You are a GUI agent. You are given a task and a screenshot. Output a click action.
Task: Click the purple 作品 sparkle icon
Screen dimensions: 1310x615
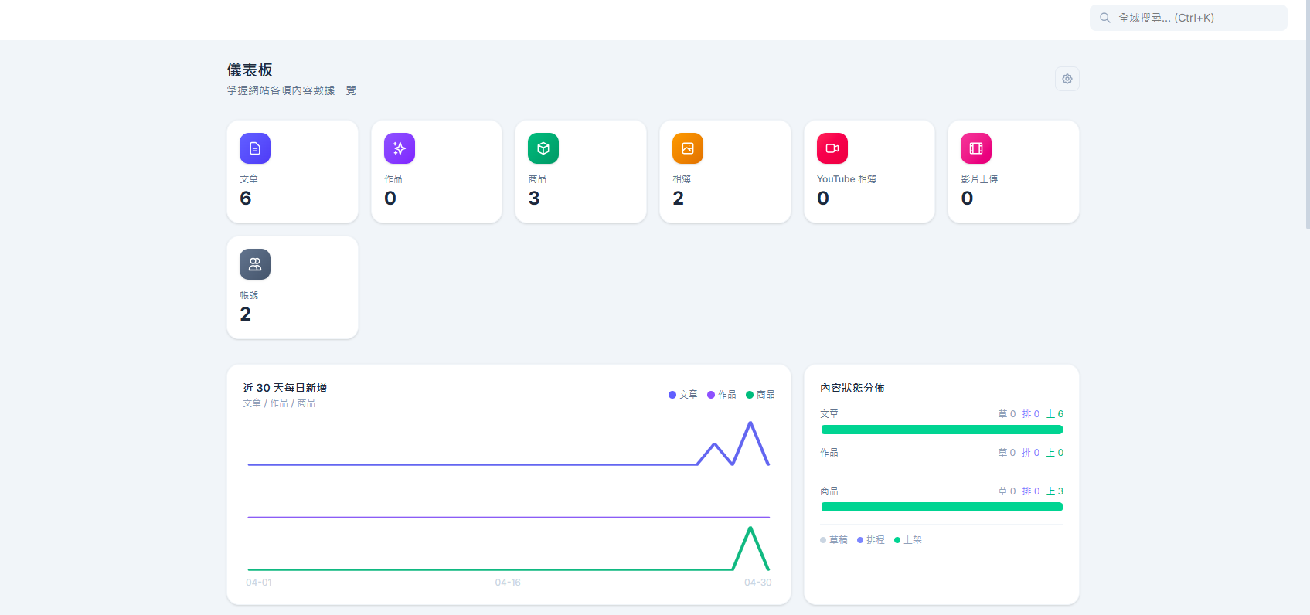(x=400, y=148)
